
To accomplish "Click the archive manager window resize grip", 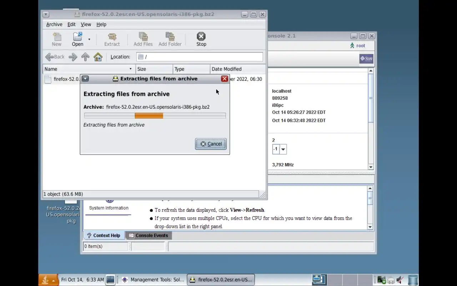I will coord(263,194).
